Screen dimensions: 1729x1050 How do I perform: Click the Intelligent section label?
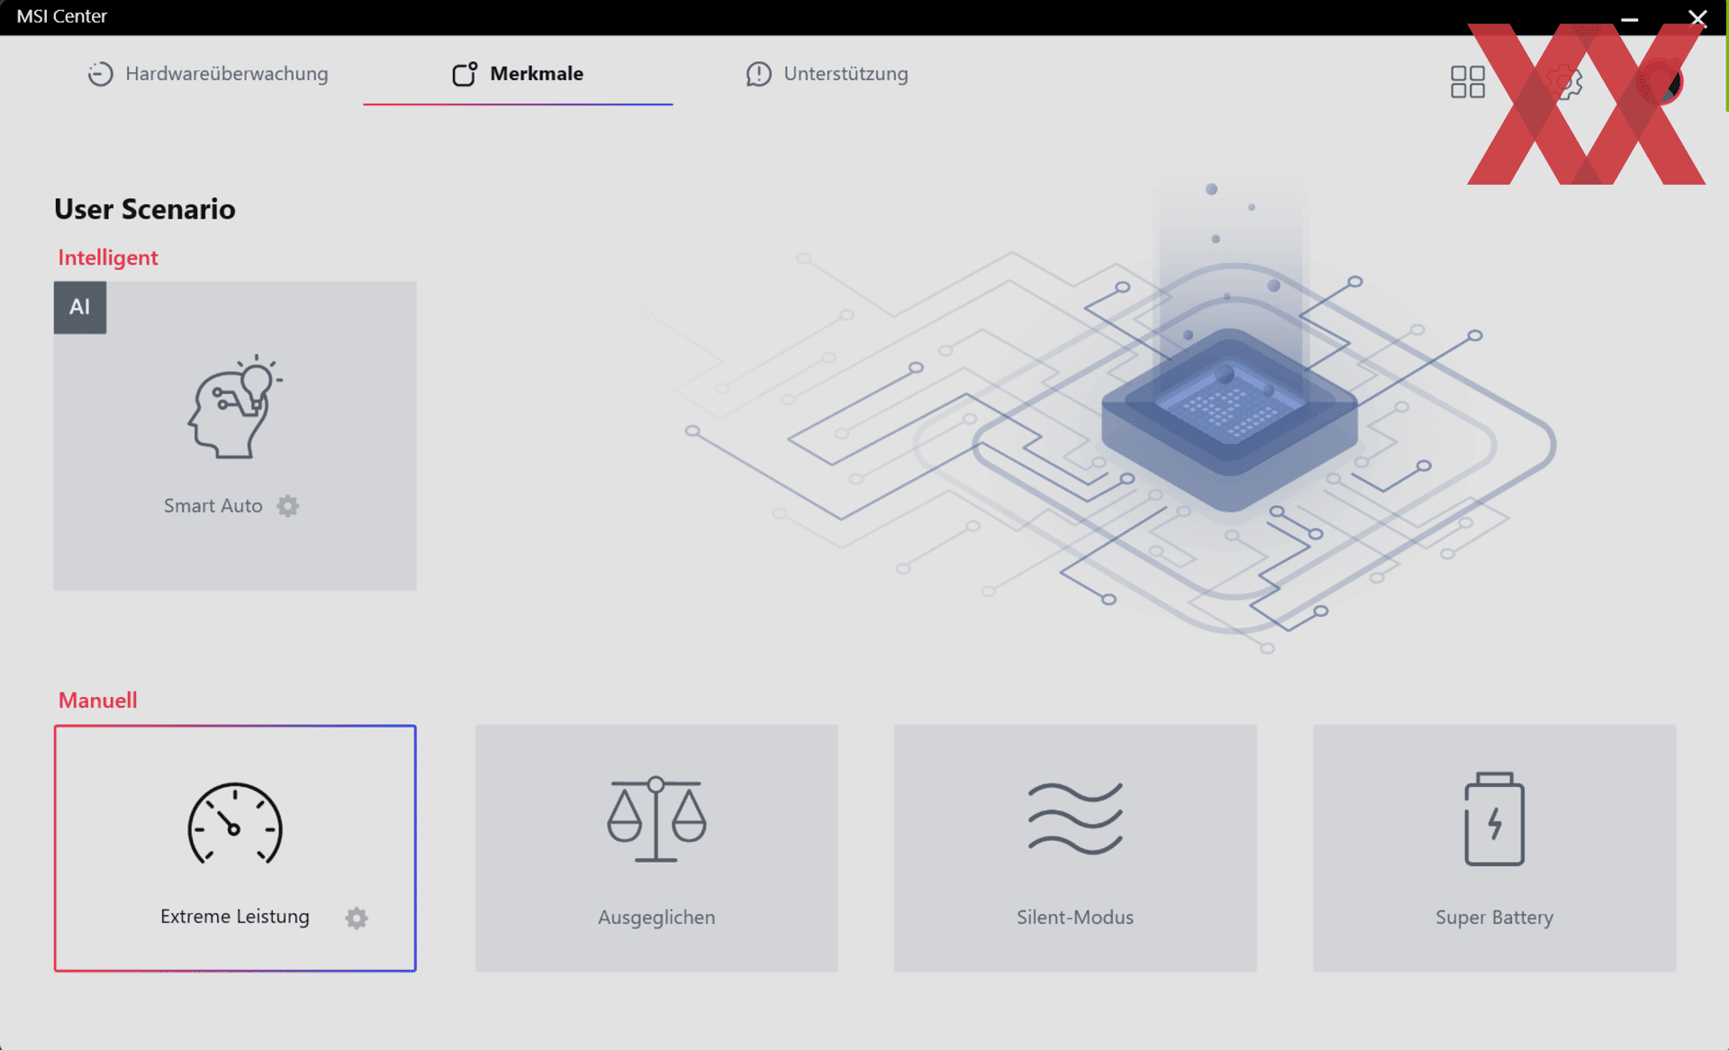tap(108, 258)
